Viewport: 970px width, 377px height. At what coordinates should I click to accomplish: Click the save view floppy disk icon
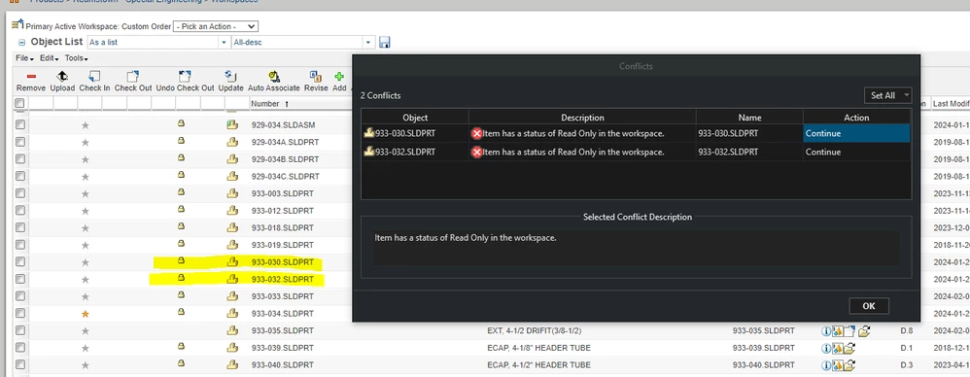point(384,43)
